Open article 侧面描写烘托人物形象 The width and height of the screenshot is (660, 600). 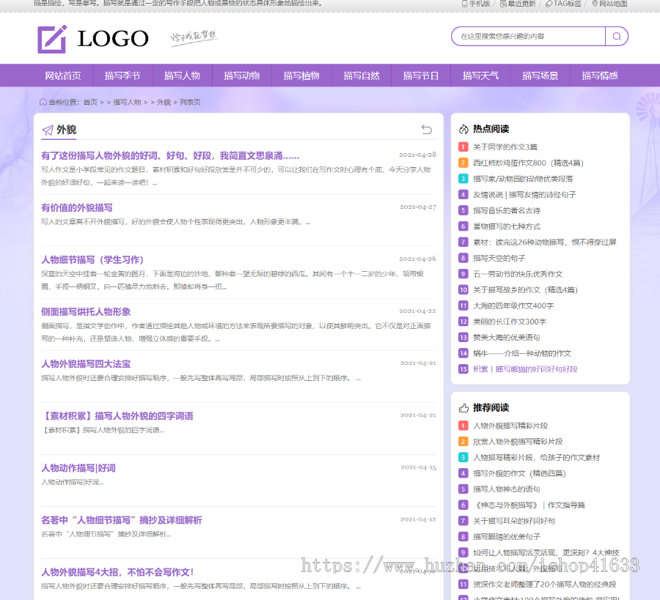click(x=86, y=312)
